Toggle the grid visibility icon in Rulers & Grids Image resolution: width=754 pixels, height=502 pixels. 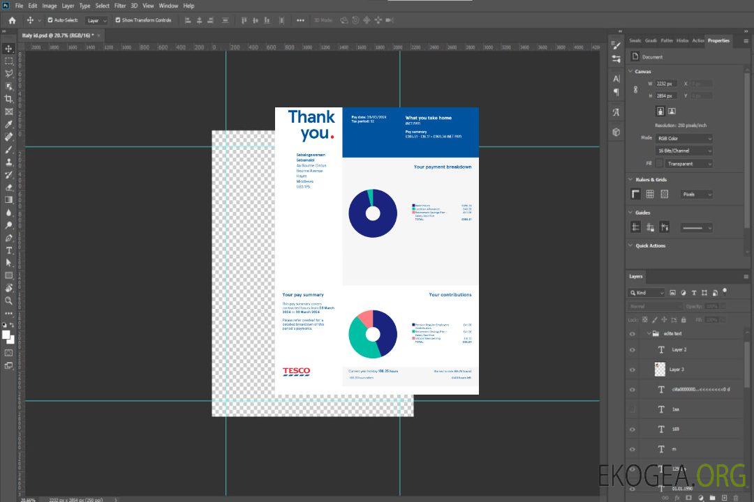tap(650, 194)
